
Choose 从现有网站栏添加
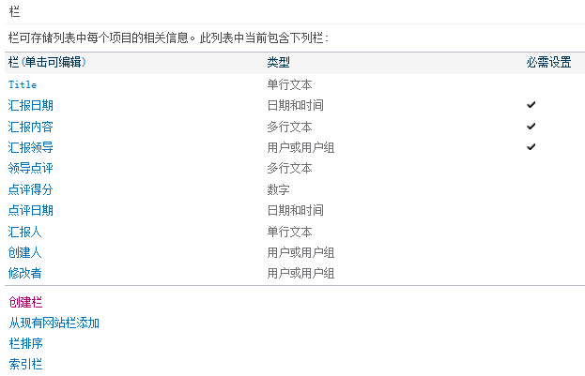click(54, 323)
